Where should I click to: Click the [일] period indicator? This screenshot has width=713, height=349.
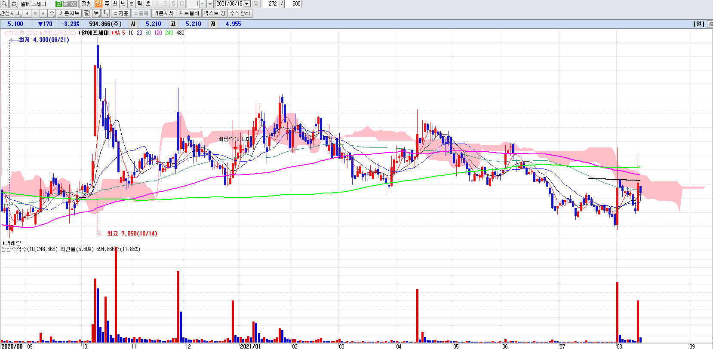[699, 24]
